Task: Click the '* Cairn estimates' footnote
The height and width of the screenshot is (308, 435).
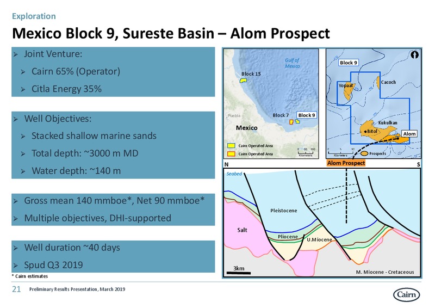Action: point(30,276)
